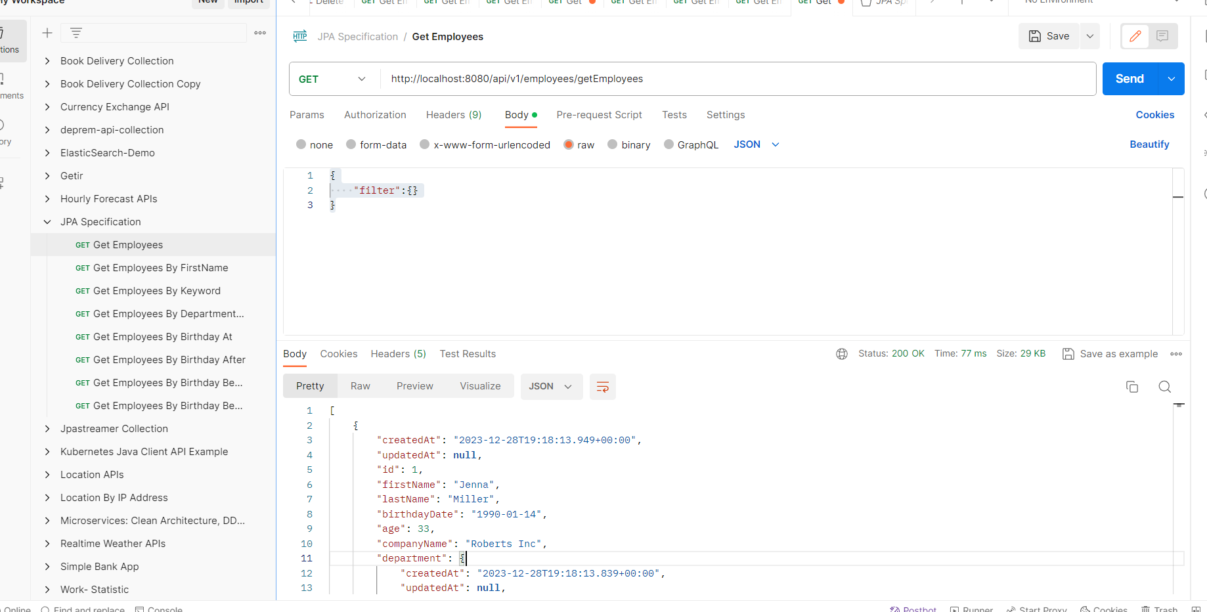This screenshot has width=1207, height=612.
Task: Expand the Book Delivery Collection
Action: point(47,61)
